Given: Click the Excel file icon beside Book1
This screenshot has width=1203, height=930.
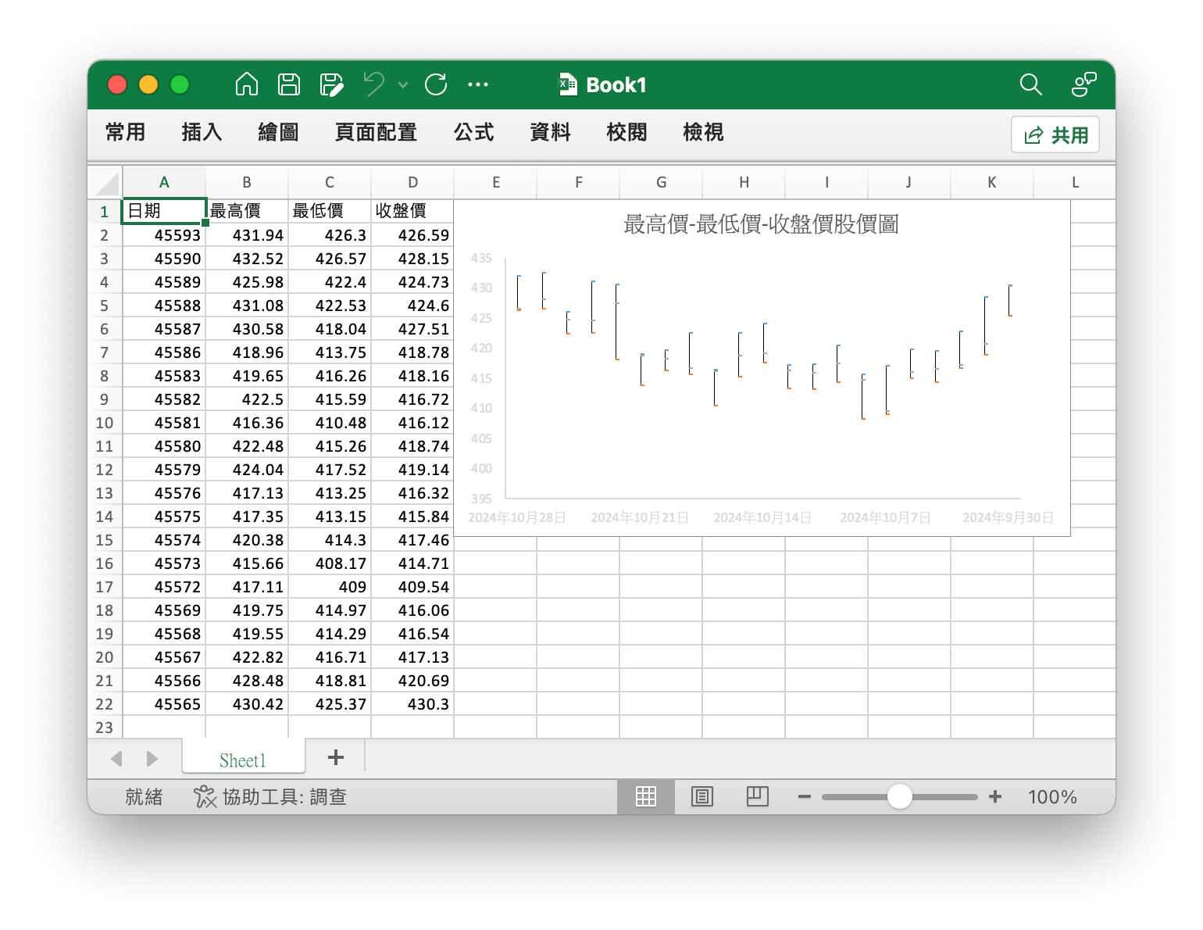Looking at the screenshot, I should tap(568, 84).
